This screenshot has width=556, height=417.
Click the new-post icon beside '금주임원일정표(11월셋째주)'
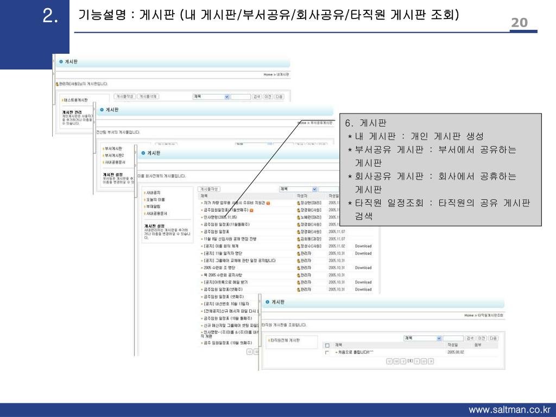tap(251, 210)
